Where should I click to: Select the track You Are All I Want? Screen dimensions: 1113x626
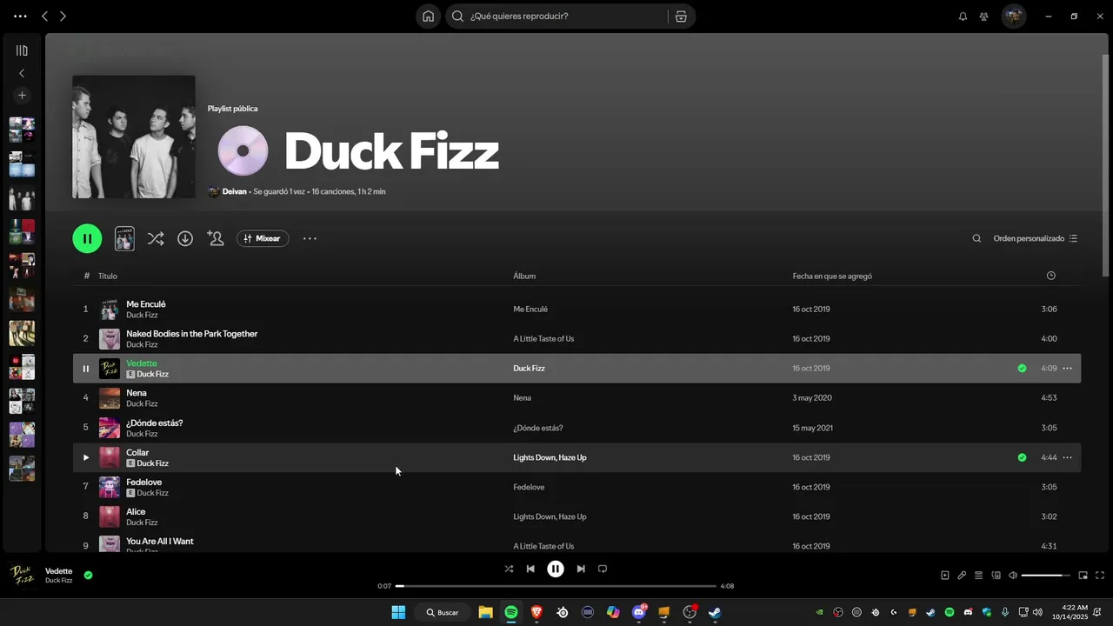pyautogui.click(x=159, y=542)
